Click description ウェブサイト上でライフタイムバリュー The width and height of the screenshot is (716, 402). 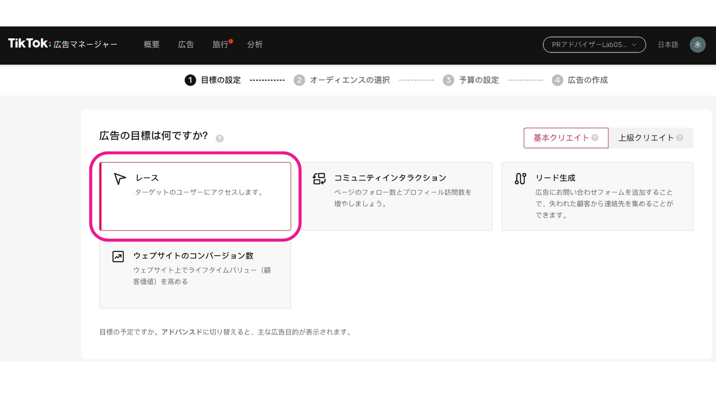195,270
